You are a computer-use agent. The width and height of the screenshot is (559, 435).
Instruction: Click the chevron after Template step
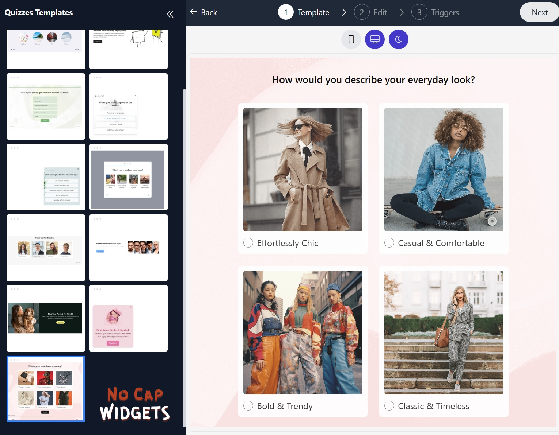(x=344, y=12)
